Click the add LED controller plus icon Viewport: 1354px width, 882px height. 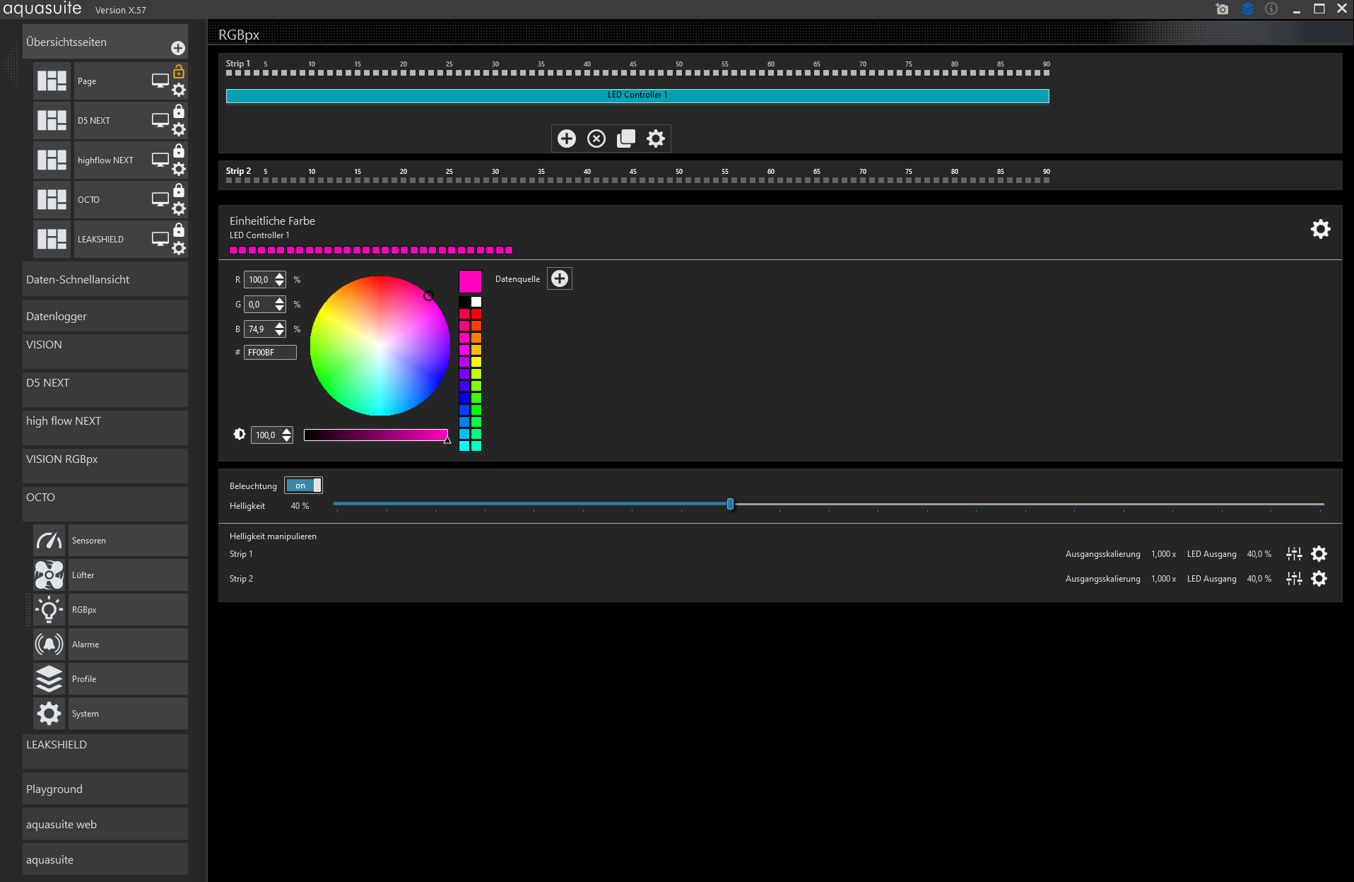[567, 139]
